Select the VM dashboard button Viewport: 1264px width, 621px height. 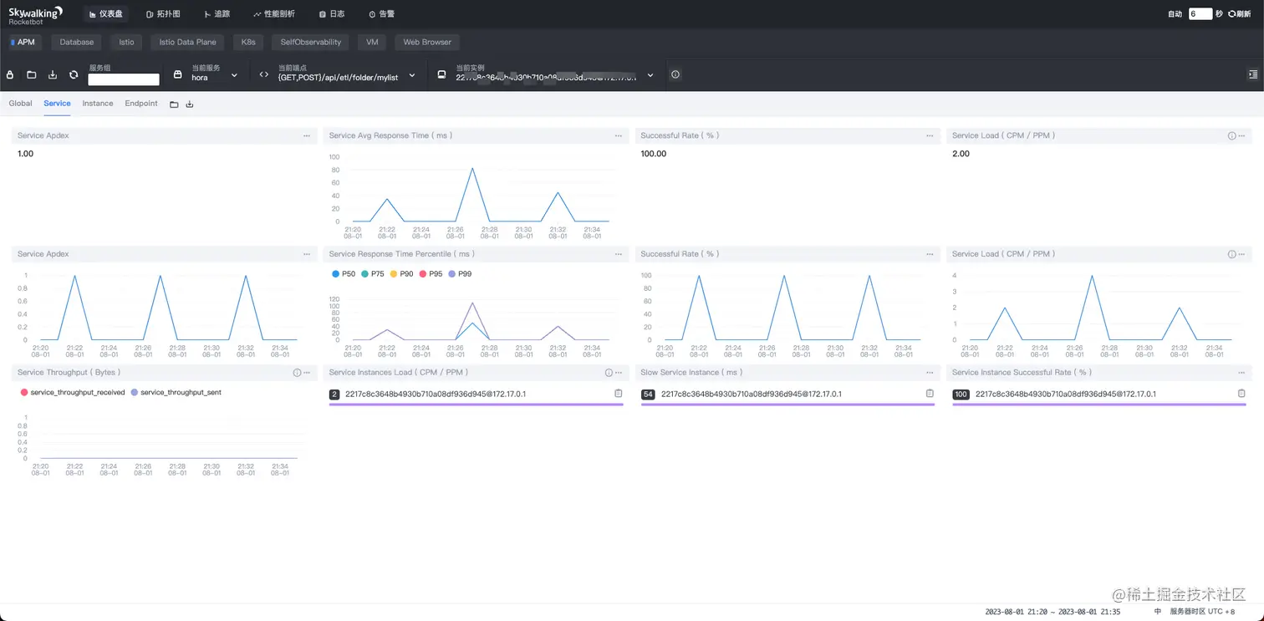tap(372, 42)
